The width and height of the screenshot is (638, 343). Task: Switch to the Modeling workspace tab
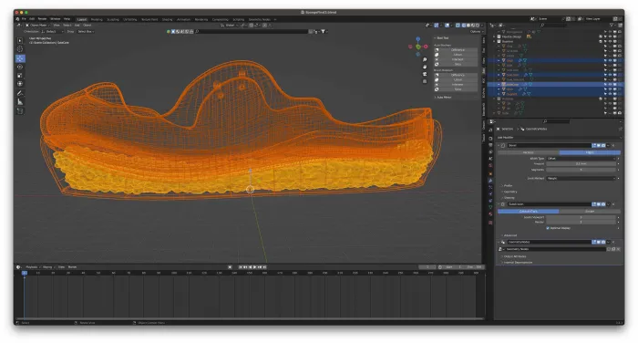97,19
